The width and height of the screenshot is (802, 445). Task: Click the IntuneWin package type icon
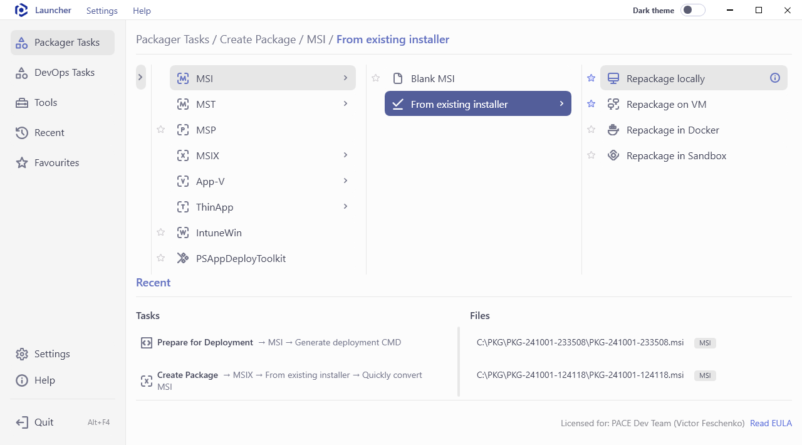183,233
